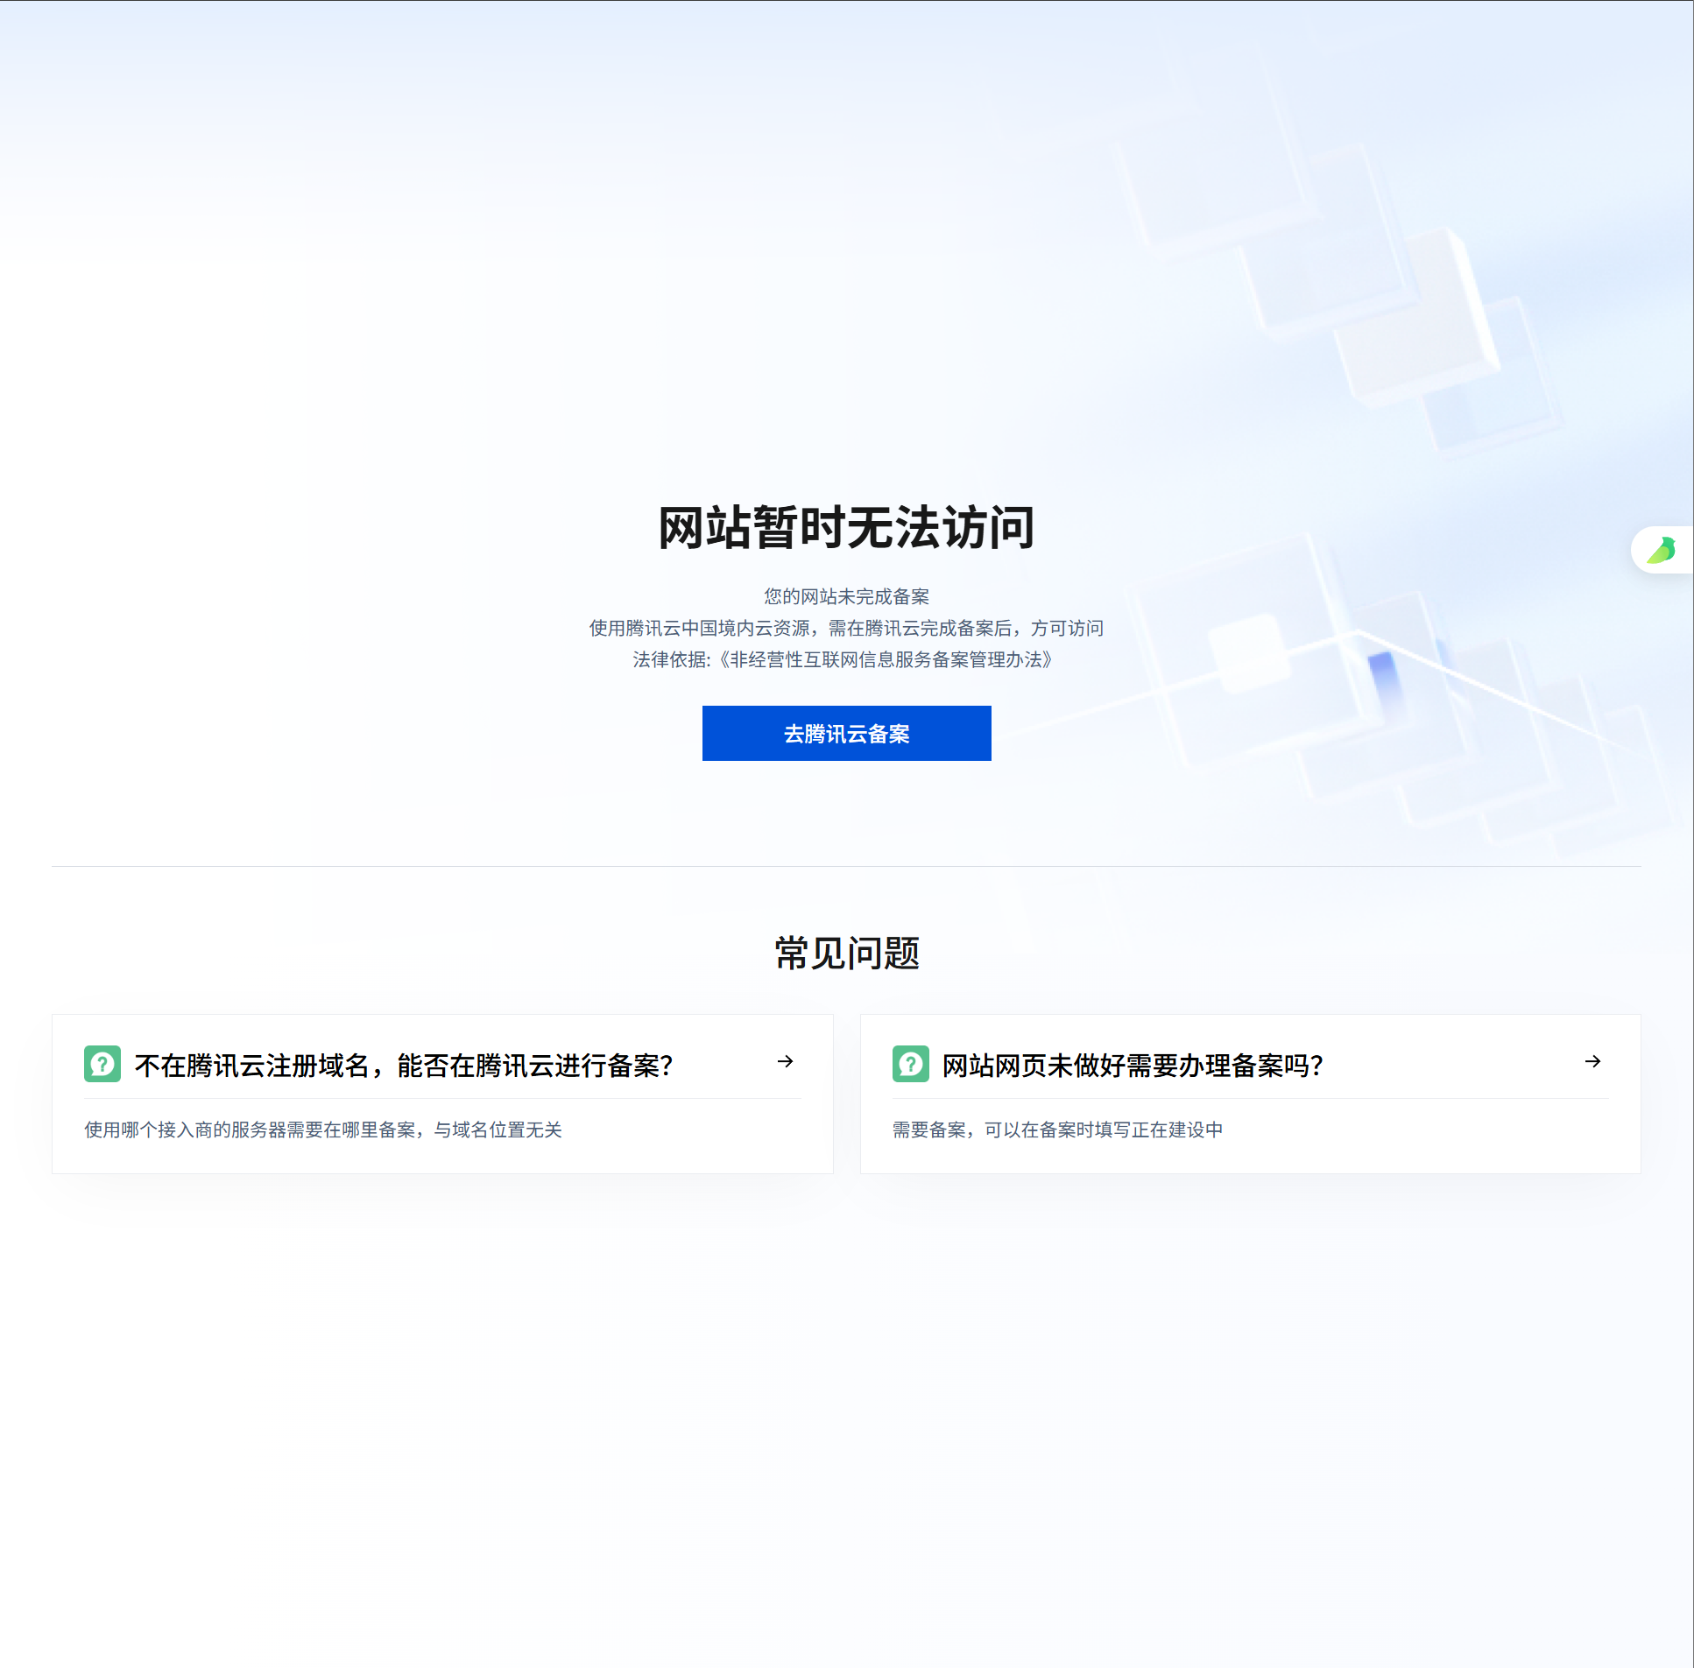Click answer text 需要备案，可以在备案时填写正在建设中
The image size is (1694, 1668).
[x=1057, y=1130]
